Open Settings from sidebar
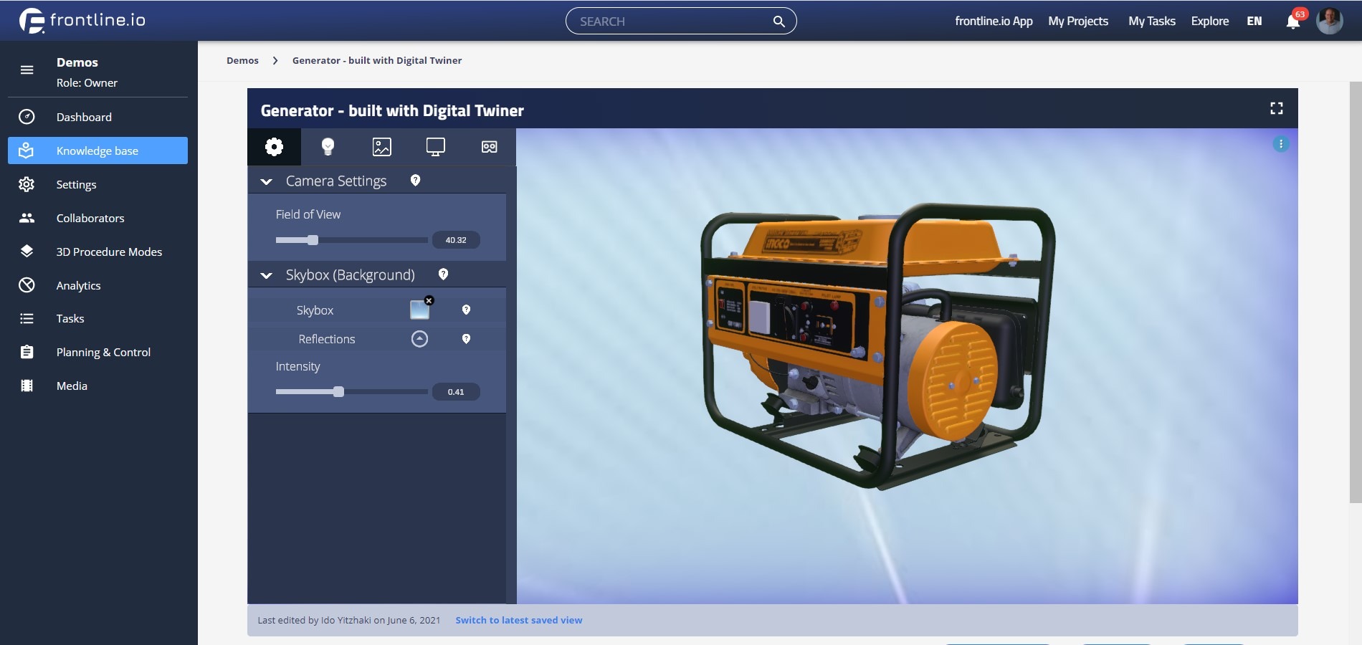1362x645 pixels. [x=97, y=184]
